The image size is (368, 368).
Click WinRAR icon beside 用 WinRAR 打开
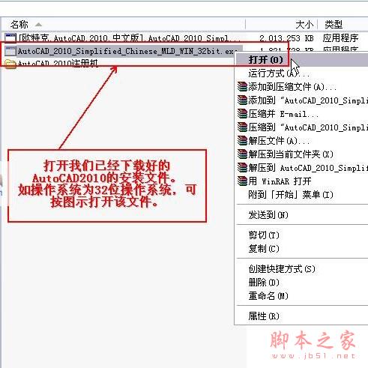tap(242, 181)
